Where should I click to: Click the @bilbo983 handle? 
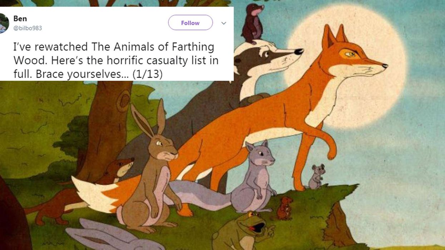point(28,28)
